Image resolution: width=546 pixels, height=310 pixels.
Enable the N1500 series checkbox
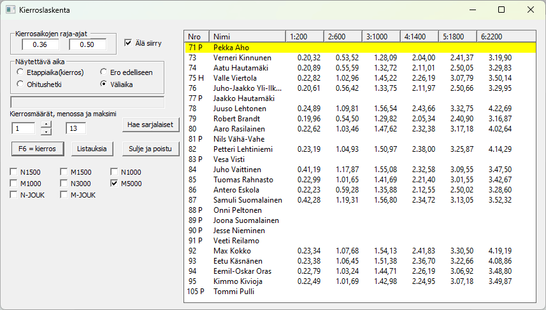[x=14, y=172]
